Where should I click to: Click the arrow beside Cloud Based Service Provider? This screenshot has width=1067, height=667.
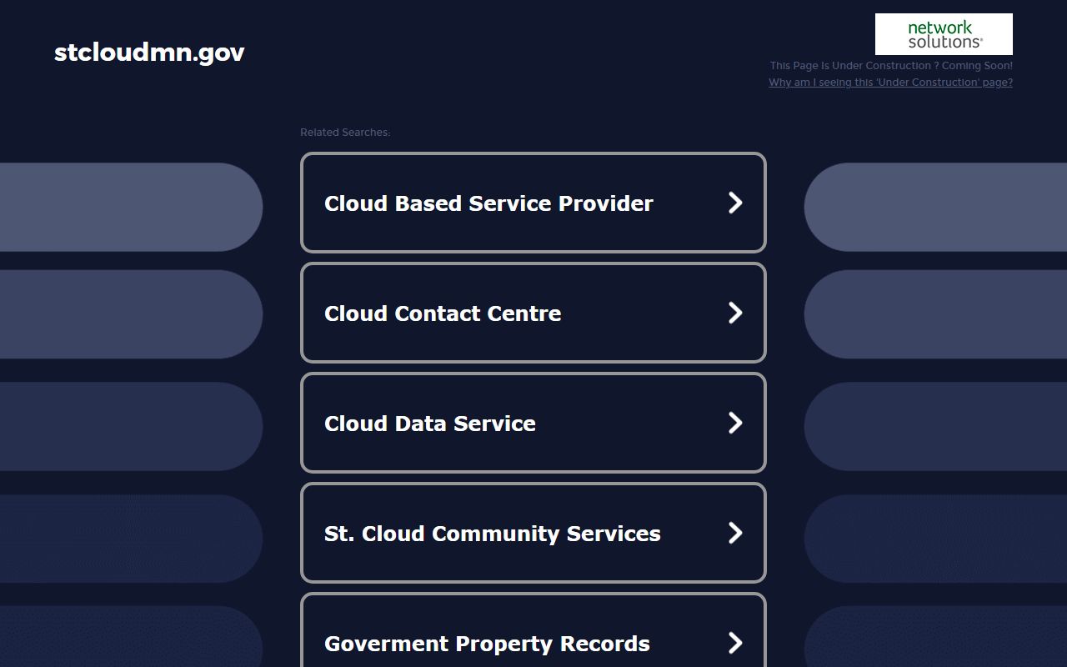tap(734, 203)
